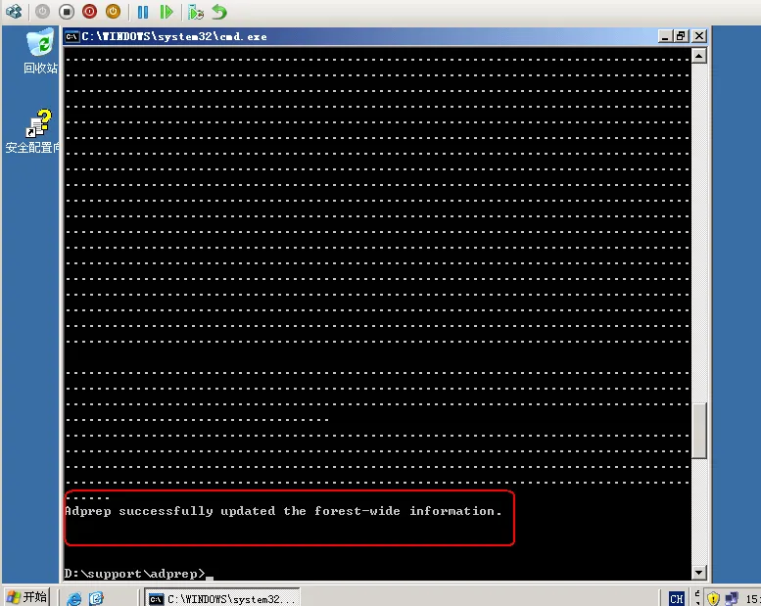Click the cmd.exe title bar text
This screenshot has height=606, width=761.
[x=174, y=36]
